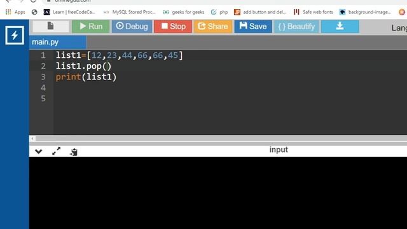Share the code
This screenshot has height=229, width=407.
(213, 27)
